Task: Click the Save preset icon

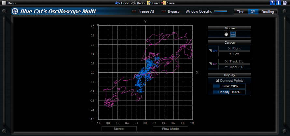Action: tap(164, 3)
